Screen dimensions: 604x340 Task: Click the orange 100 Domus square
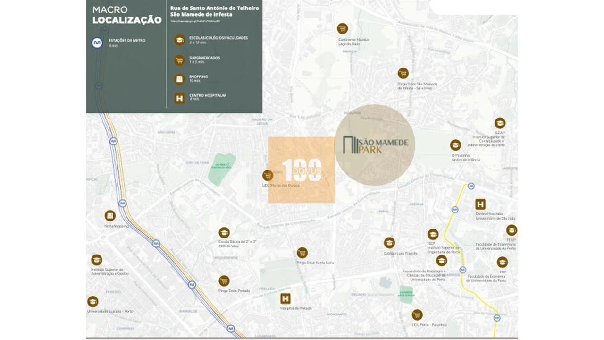302,170
